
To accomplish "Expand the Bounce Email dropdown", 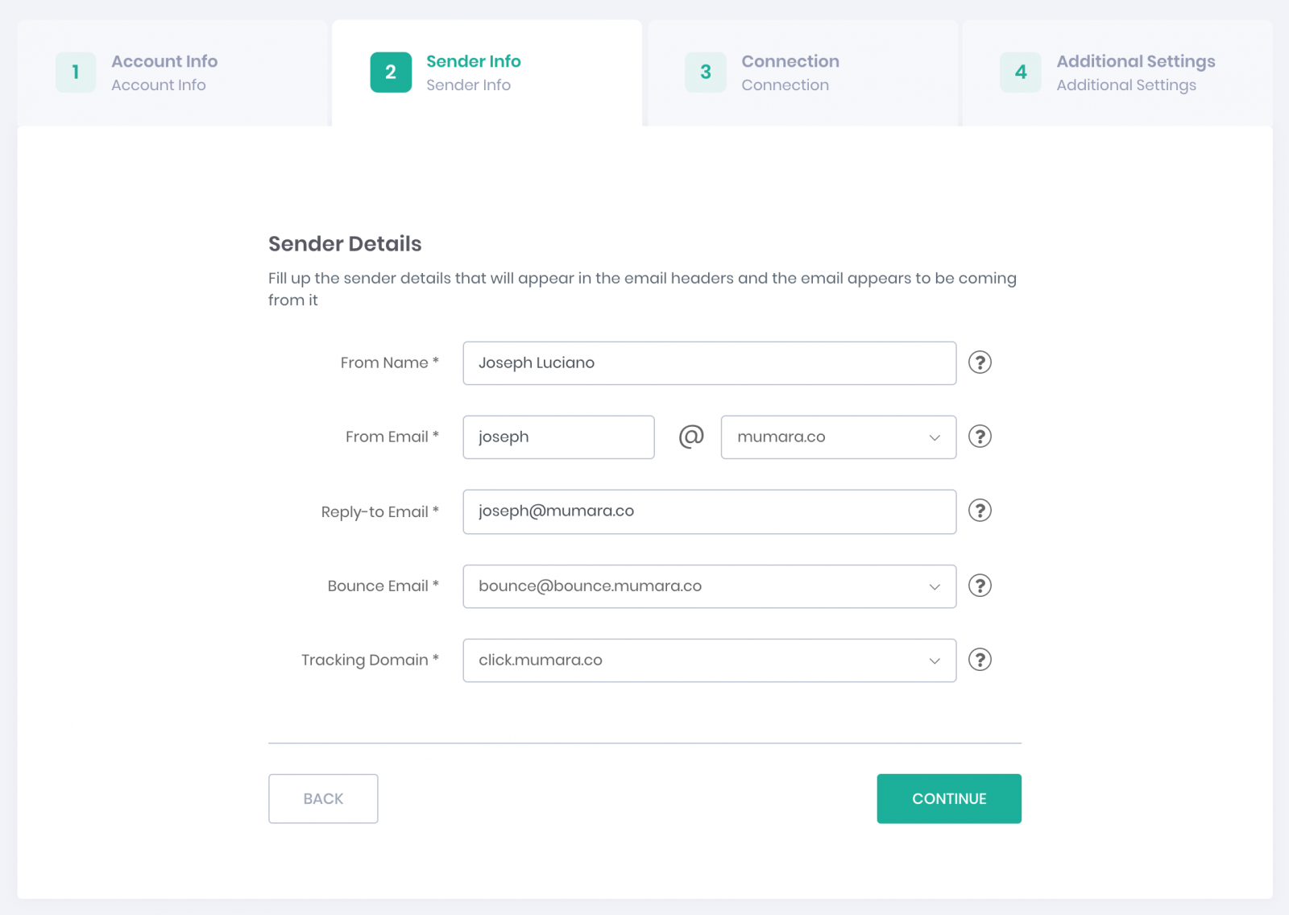I will pos(709,586).
